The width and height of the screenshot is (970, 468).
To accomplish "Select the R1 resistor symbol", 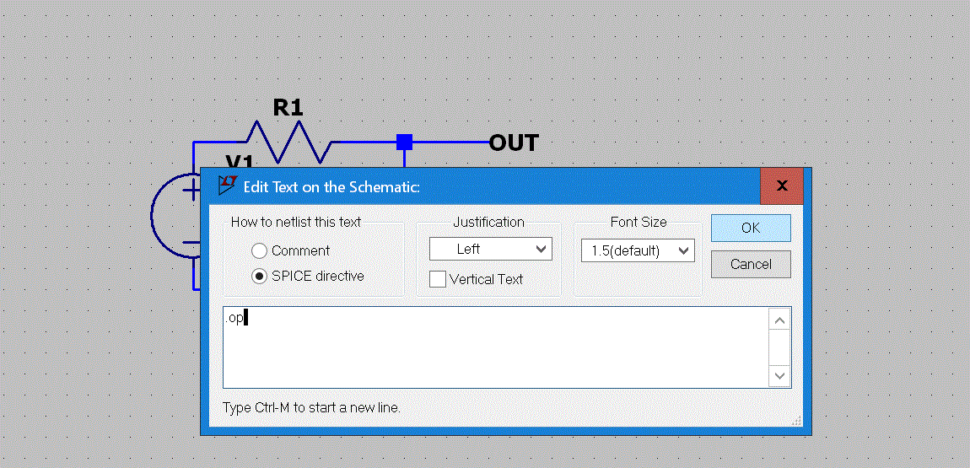I will pyautogui.click(x=287, y=141).
